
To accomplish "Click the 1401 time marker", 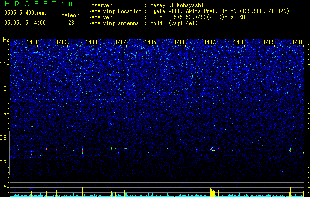I will pyautogui.click(x=32, y=42).
